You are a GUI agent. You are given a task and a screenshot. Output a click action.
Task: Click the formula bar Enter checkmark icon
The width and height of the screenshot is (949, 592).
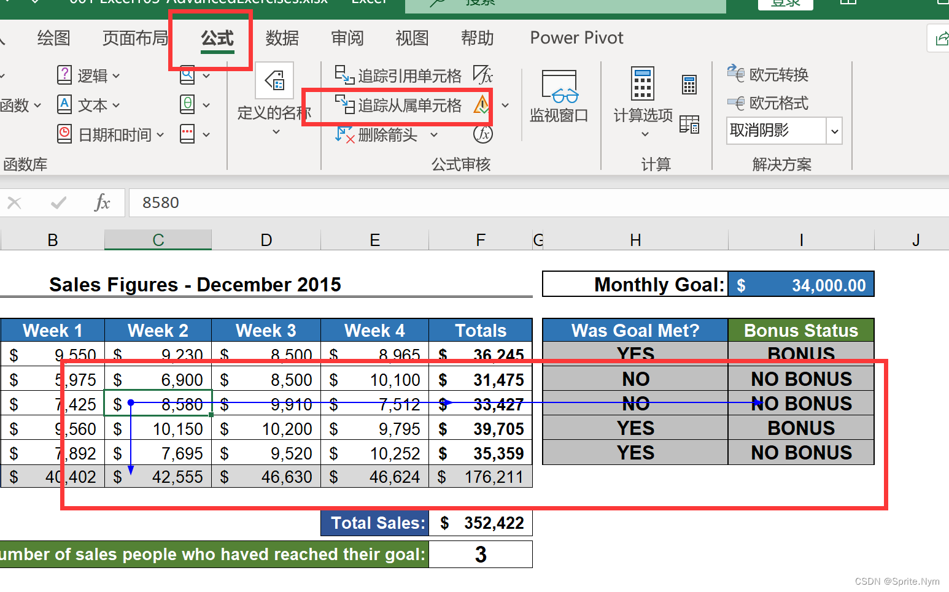pyautogui.click(x=58, y=202)
